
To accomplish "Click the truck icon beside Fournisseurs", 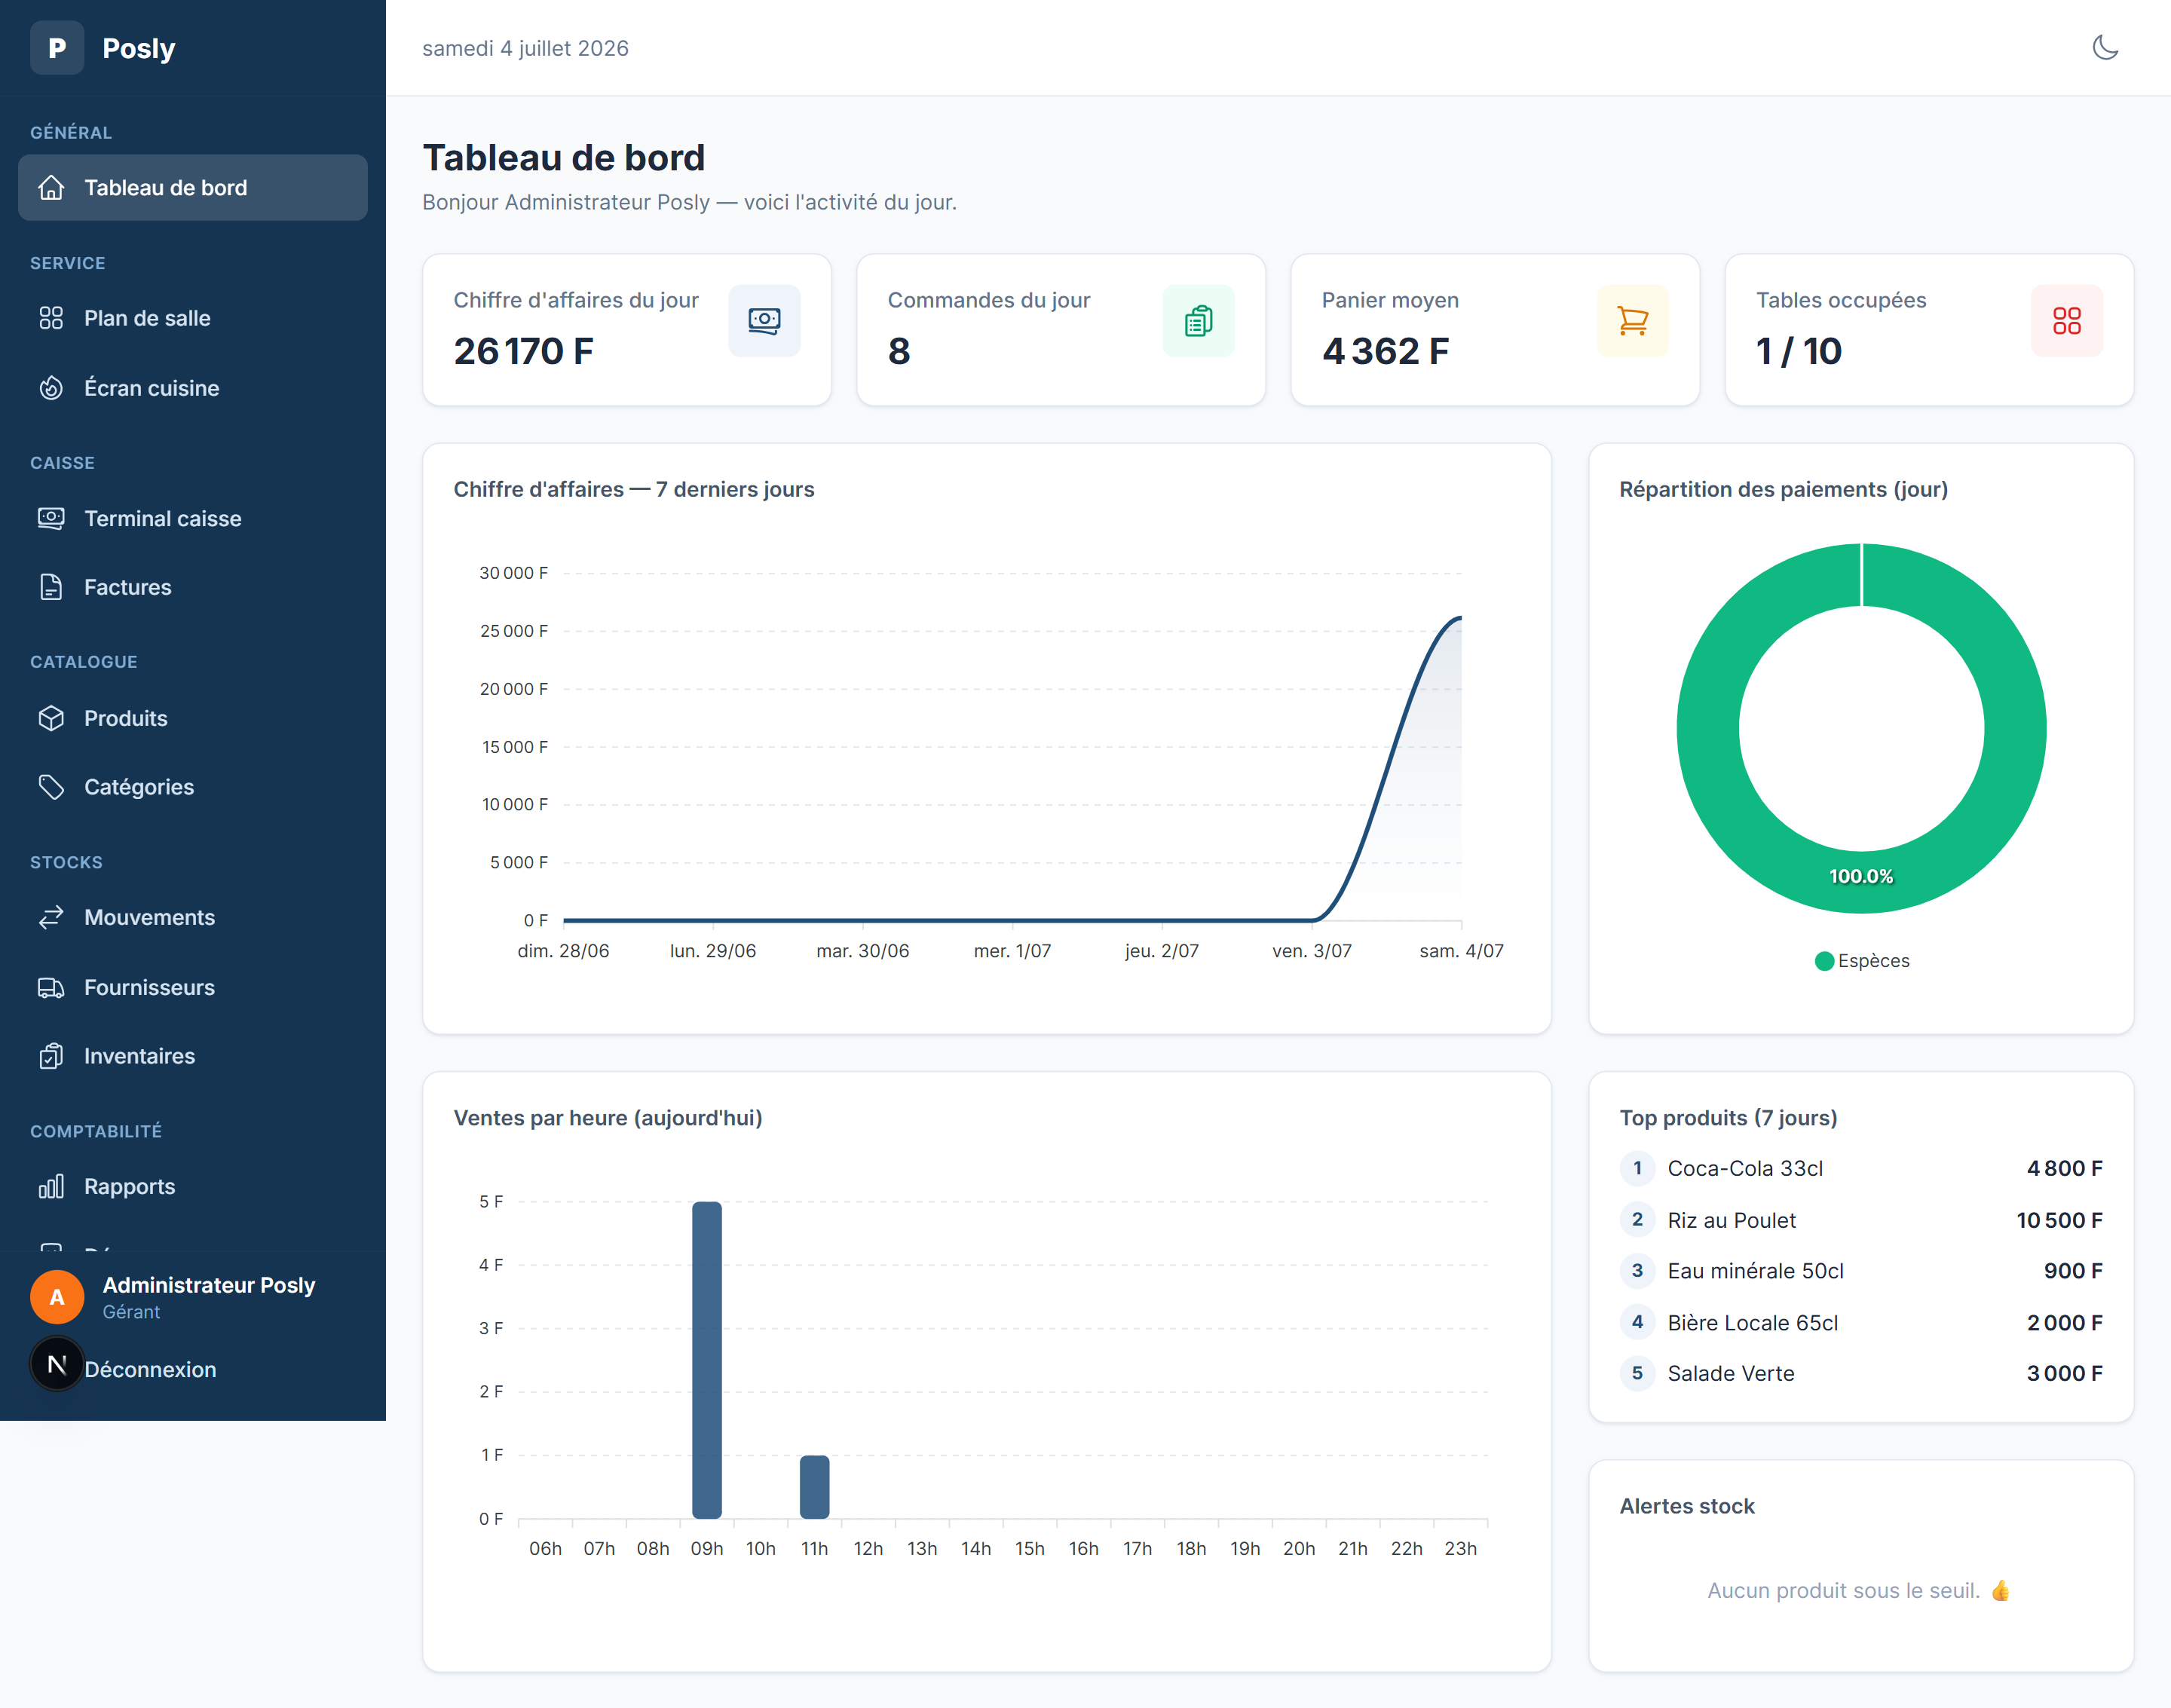I will 51,987.
